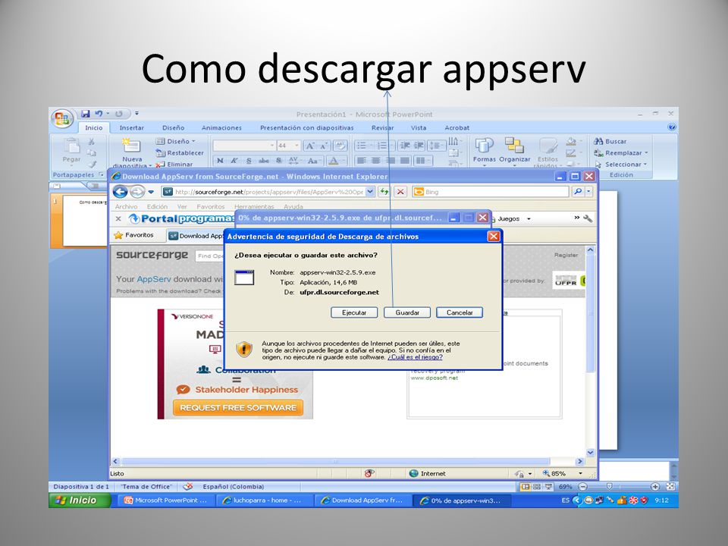
Task: Increase font size with the large A icon
Action: point(309,146)
